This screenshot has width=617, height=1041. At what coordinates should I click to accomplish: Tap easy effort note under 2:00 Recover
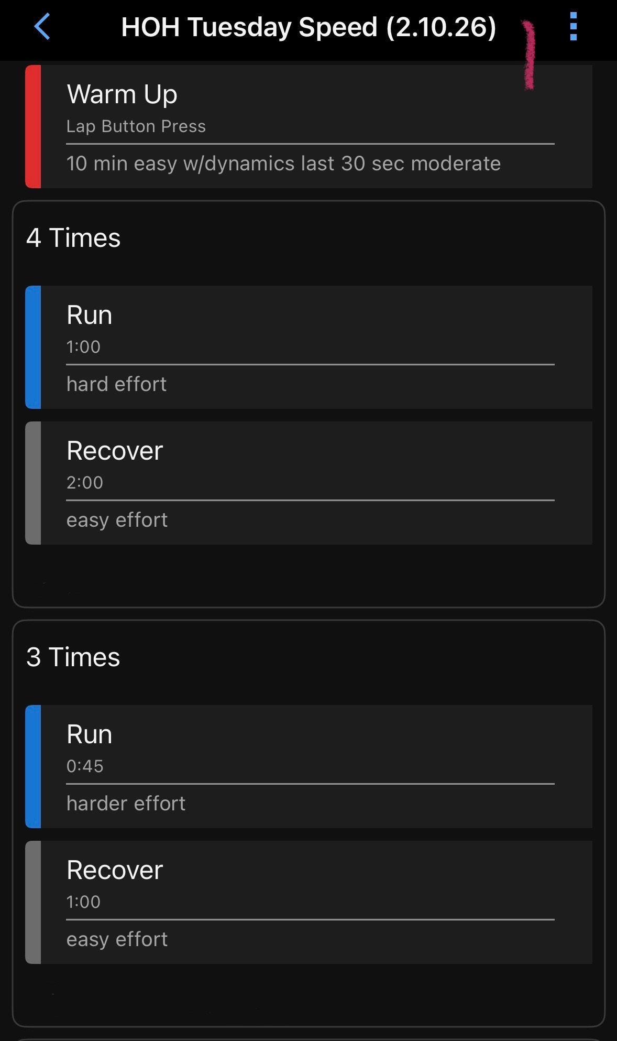117,520
